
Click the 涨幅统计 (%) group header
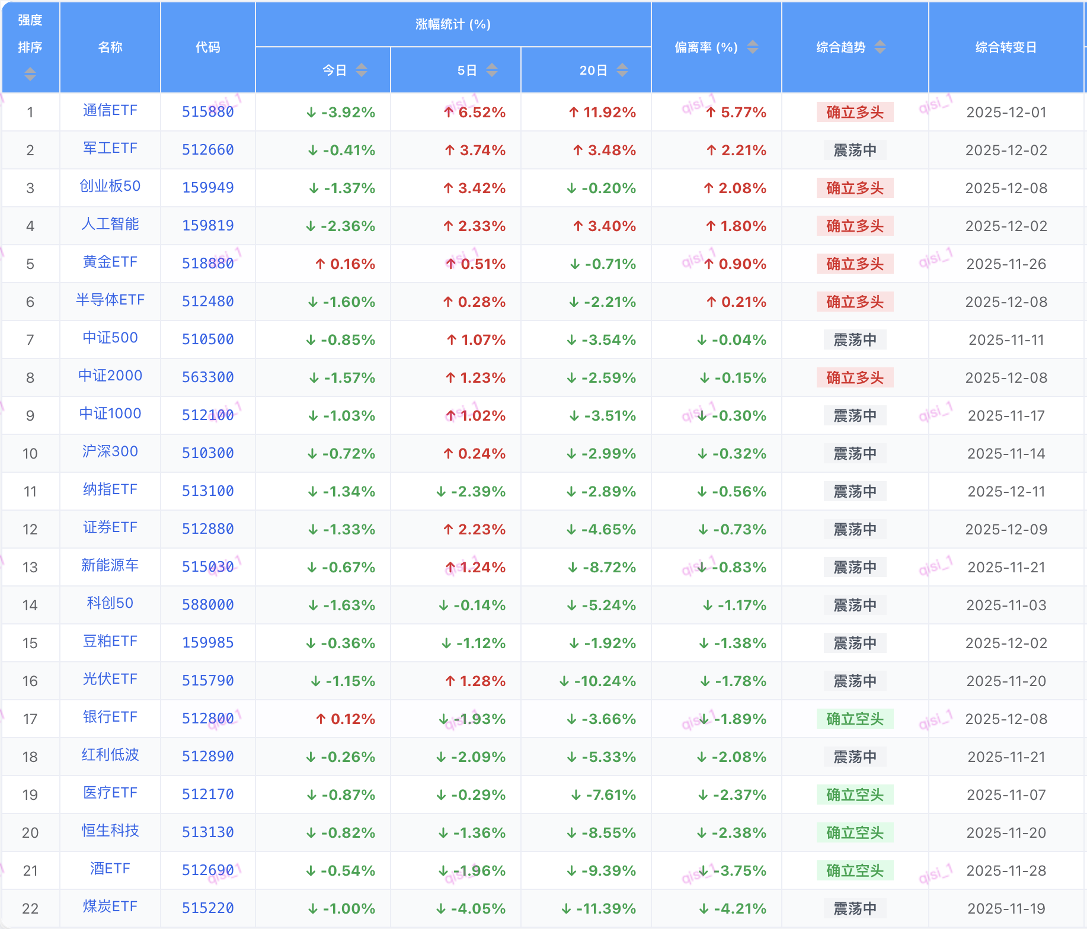[453, 24]
